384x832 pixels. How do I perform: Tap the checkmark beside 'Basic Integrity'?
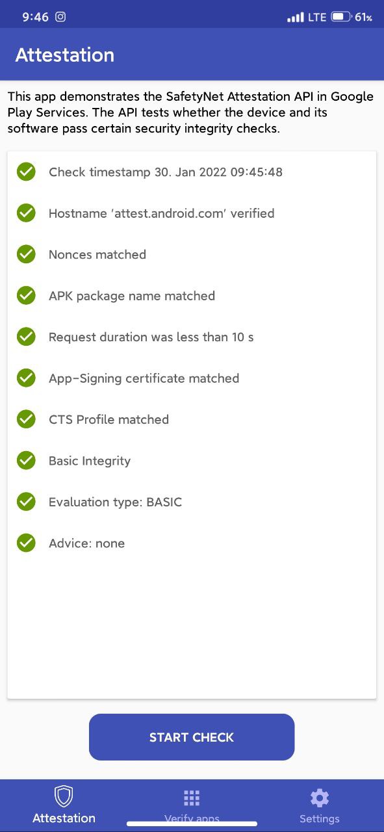pos(26,460)
